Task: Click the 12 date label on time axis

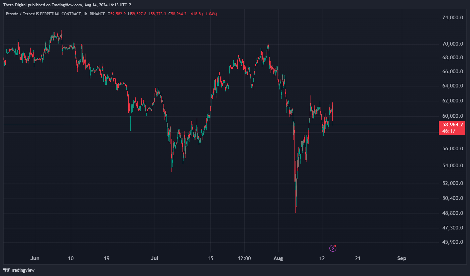Action: coord(322,258)
